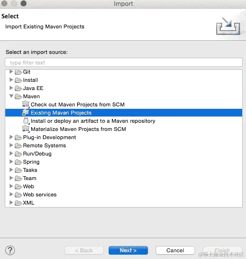This screenshot has width=246, height=259.
Task: Expand the Java EE category
Action: [11, 88]
